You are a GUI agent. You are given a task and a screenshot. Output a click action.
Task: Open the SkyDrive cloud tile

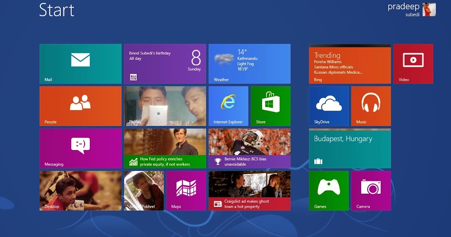(x=329, y=106)
